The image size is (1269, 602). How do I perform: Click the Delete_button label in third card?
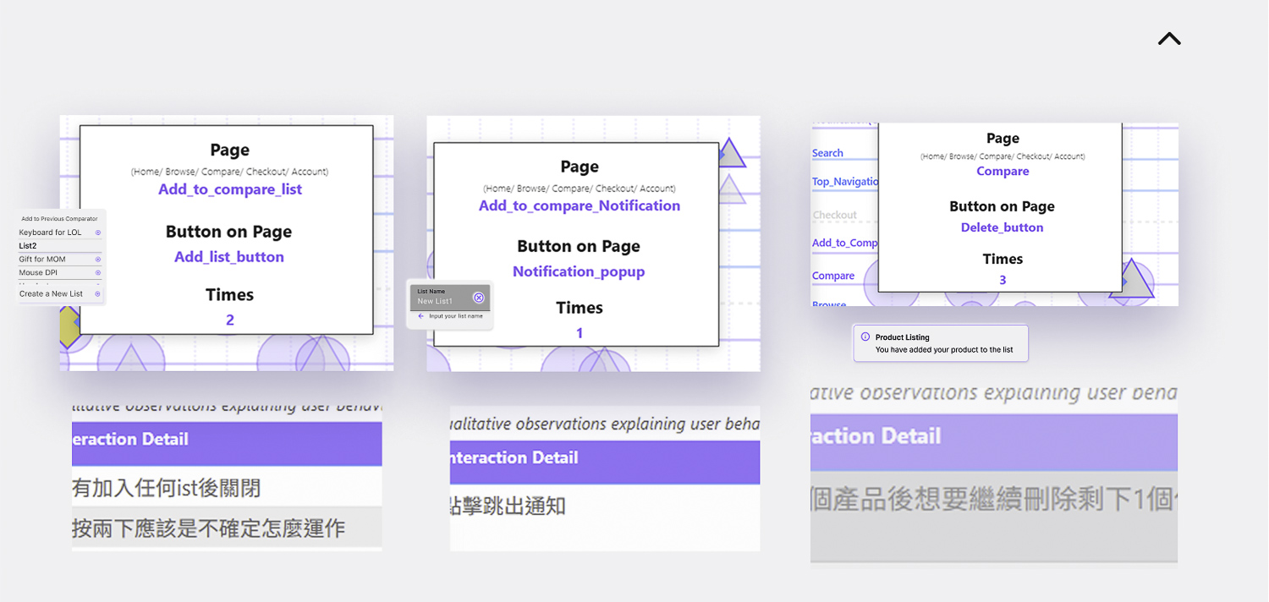pos(1002,227)
